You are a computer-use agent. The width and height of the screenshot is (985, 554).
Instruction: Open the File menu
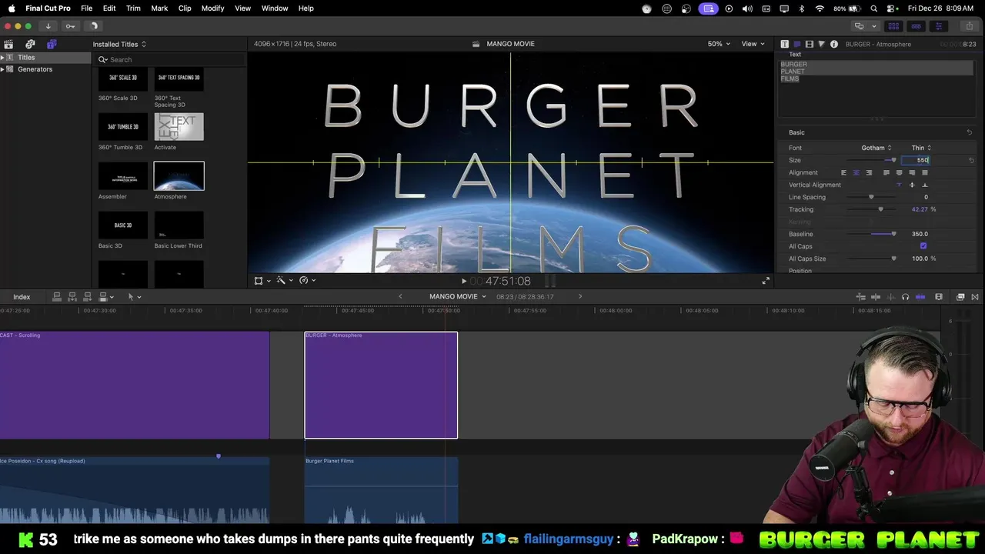87,8
